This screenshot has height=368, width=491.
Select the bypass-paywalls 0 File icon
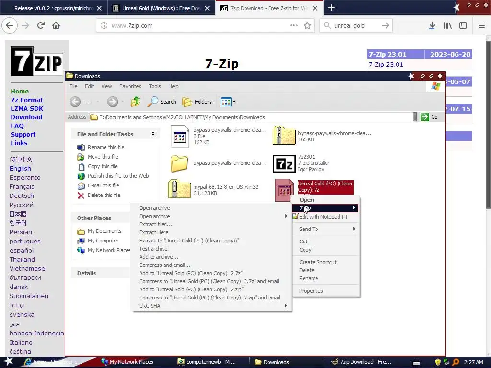[180, 137]
